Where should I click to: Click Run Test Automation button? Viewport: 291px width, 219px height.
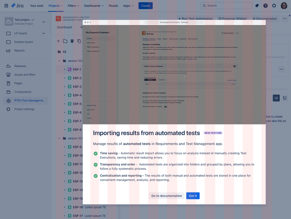[196, 19]
